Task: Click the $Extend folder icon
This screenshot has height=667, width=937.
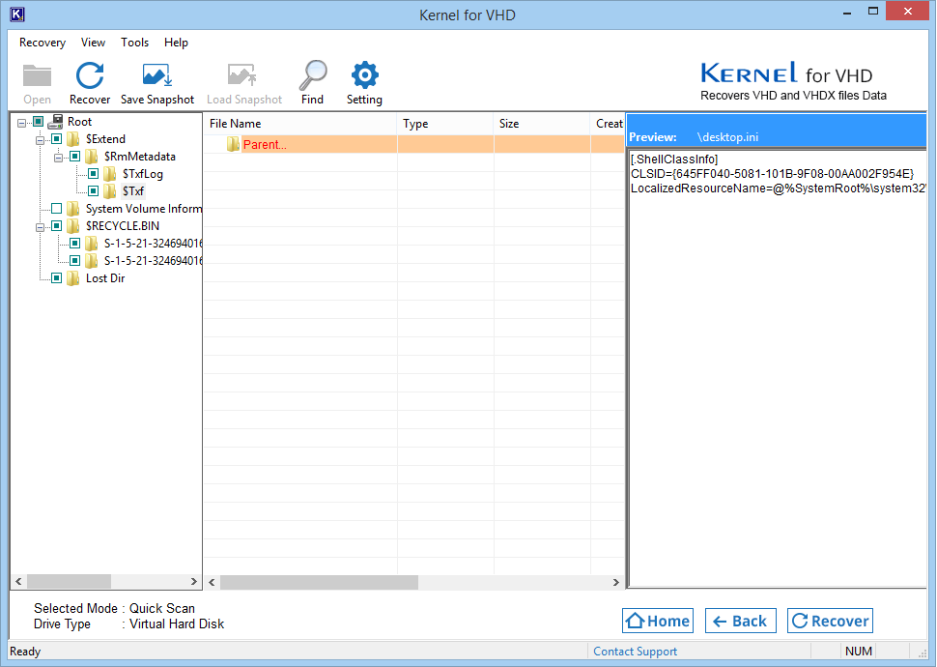Action: [x=73, y=139]
